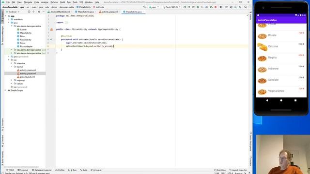The height and width of the screenshot is (174, 310).
Task: Select MainActivity class in project tree
Action: coord(26,33)
